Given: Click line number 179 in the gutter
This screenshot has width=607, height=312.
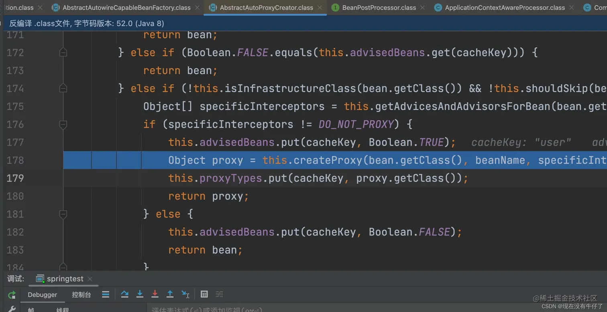Looking at the screenshot, I should pyautogui.click(x=15, y=178).
